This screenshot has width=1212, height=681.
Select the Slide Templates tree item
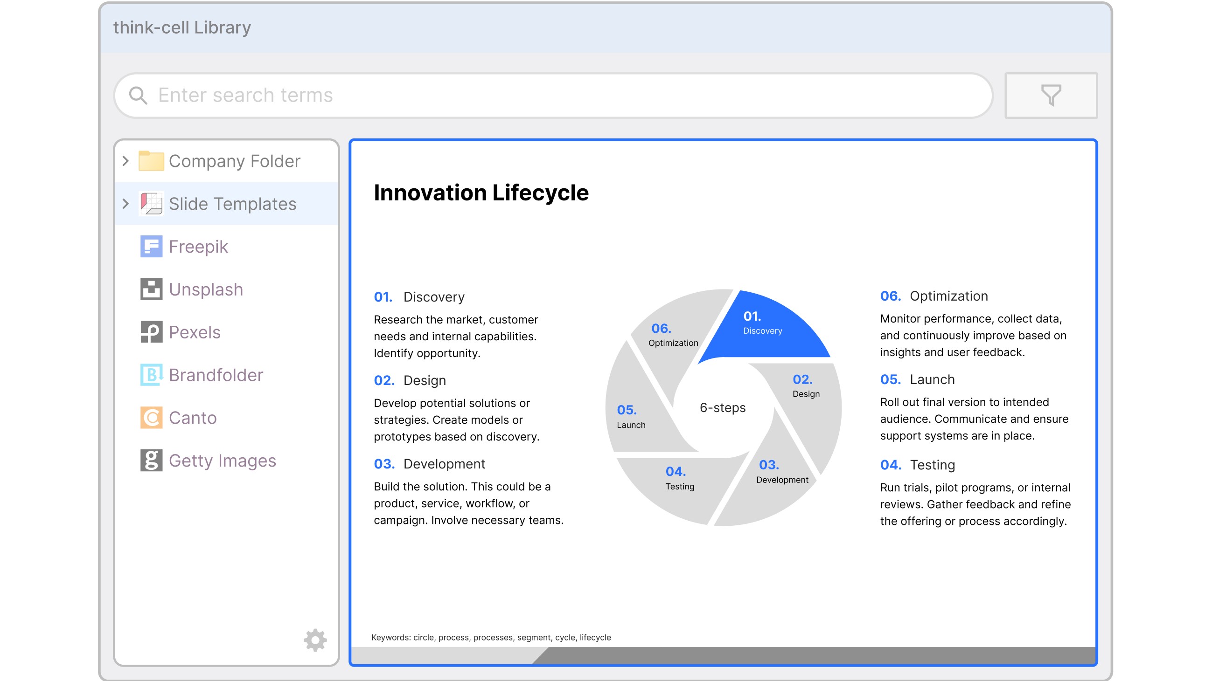[x=232, y=204]
